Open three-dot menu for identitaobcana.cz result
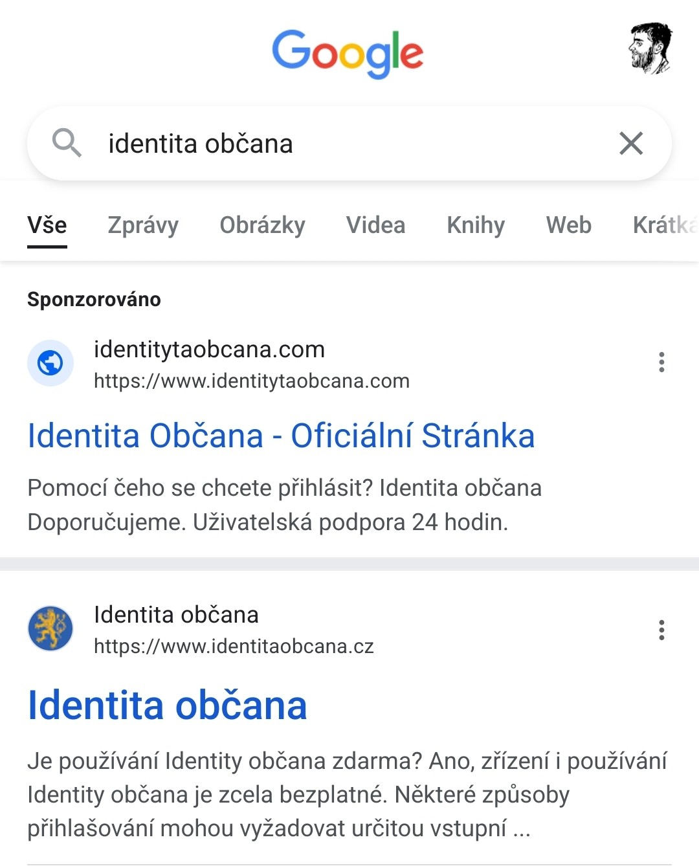Viewport: 699px width, 866px height. point(661,630)
